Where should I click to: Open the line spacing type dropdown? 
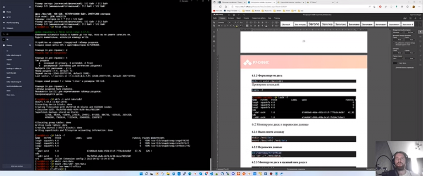pyautogui.click(x=398, y=32)
